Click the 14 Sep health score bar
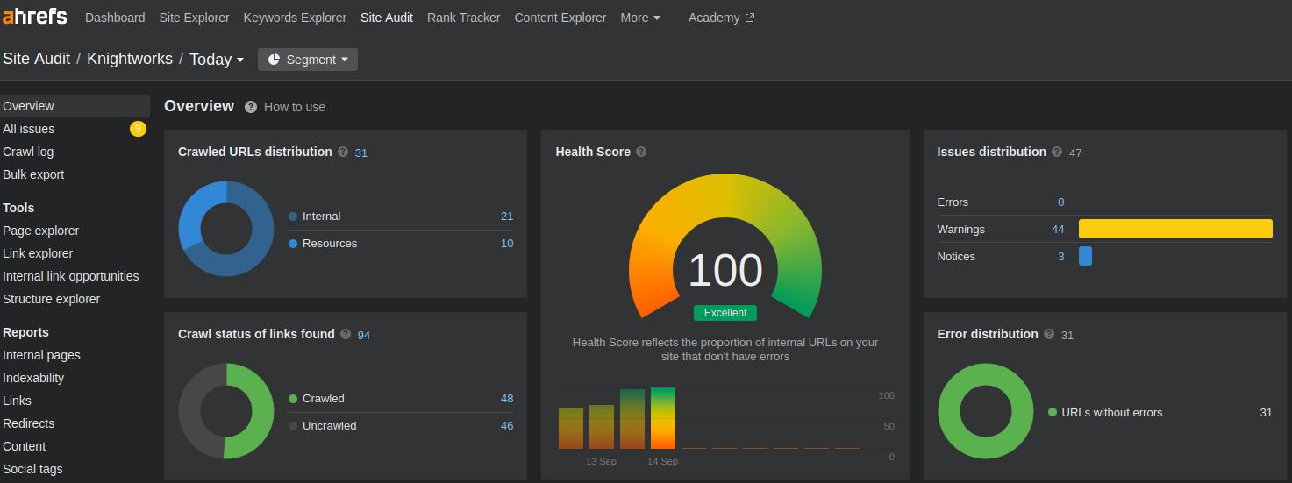1292x483 pixels. (663, 418)
